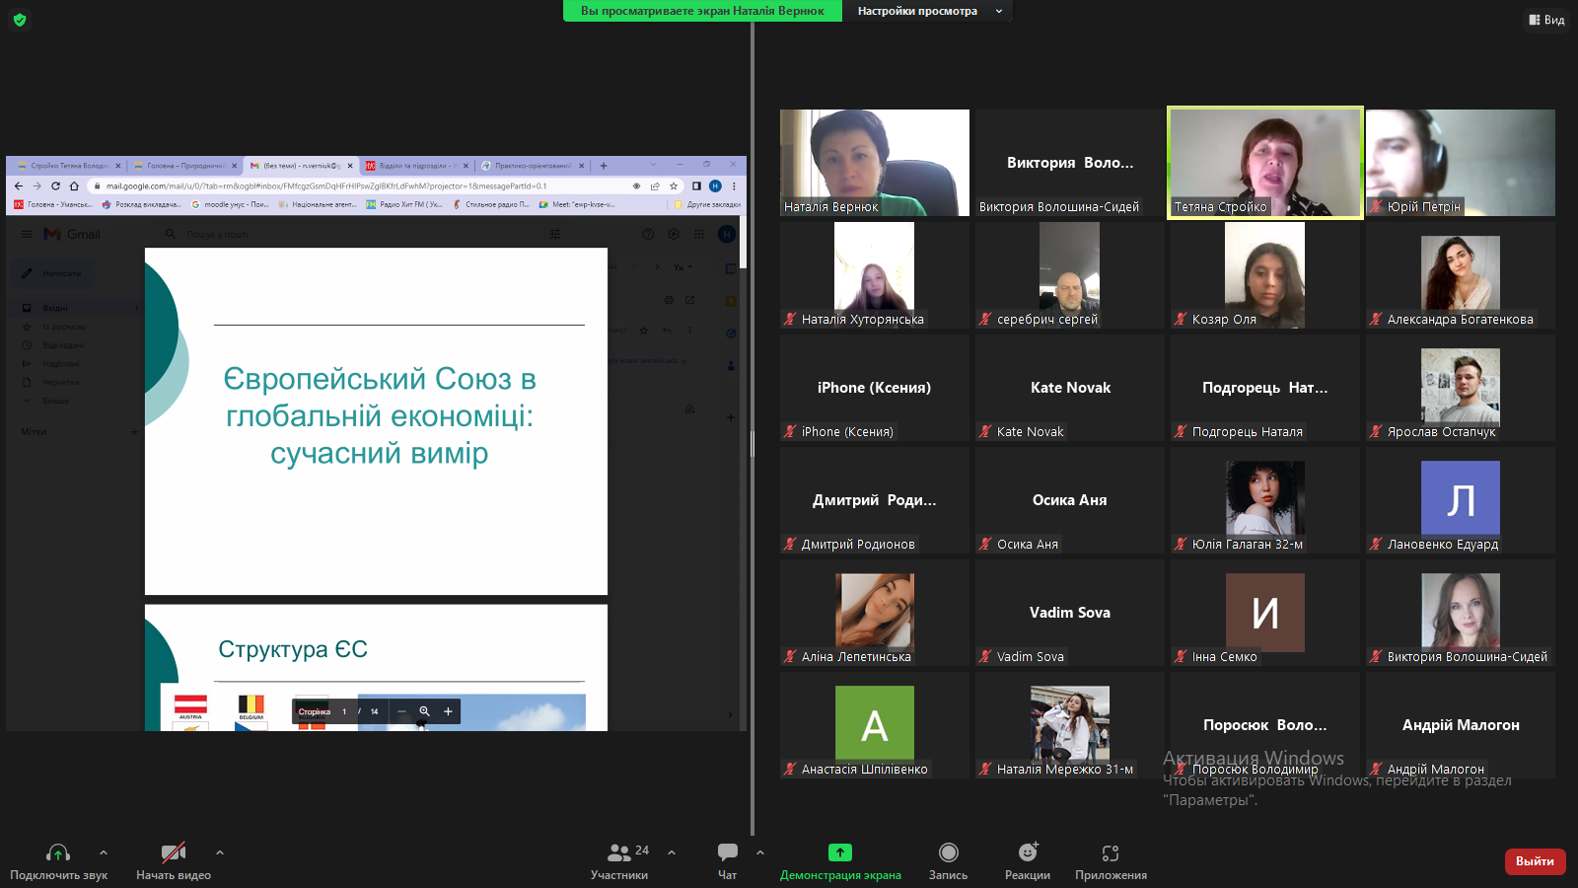Leave the meeting with Выйти button
This screenshot has width=1578, height=888.
click(1535, 861)
